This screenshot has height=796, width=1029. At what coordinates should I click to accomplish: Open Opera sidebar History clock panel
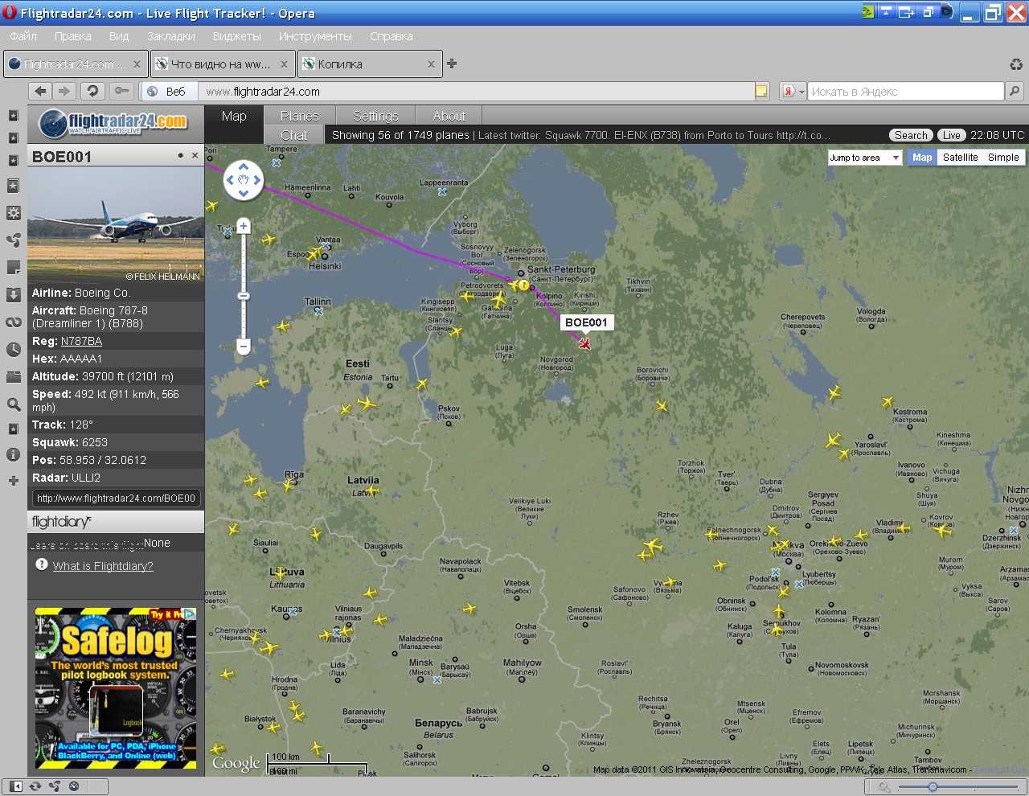pos(14,349)
